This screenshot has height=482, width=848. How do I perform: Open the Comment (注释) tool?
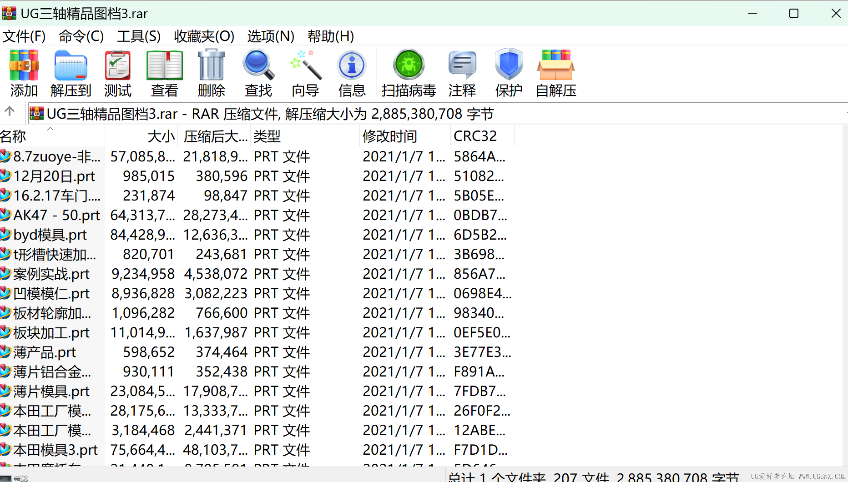[462, 73]
